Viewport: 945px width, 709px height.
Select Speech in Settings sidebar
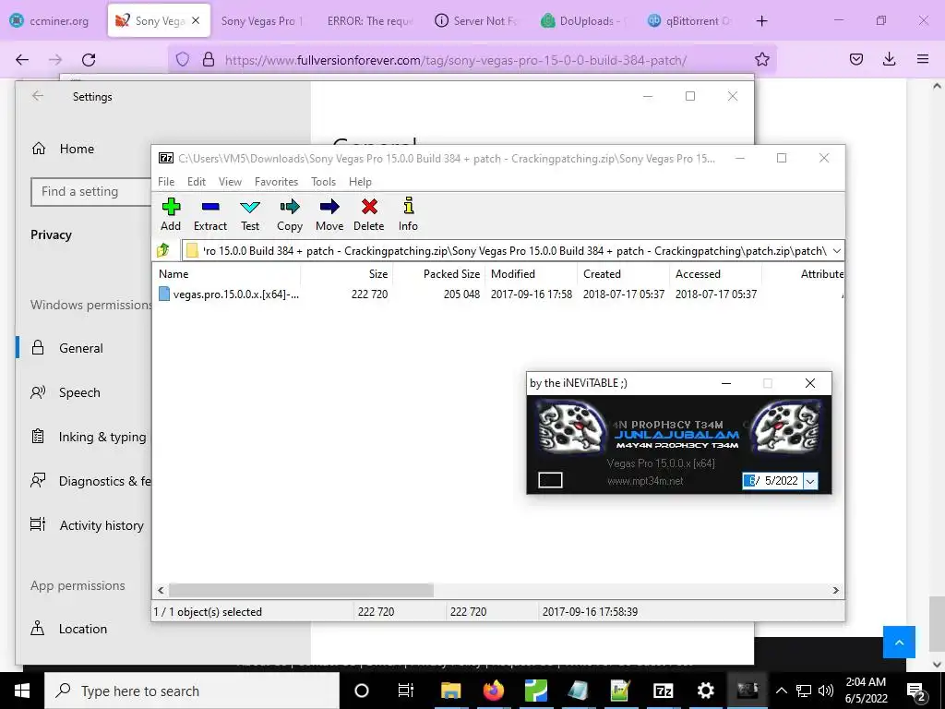79,392
